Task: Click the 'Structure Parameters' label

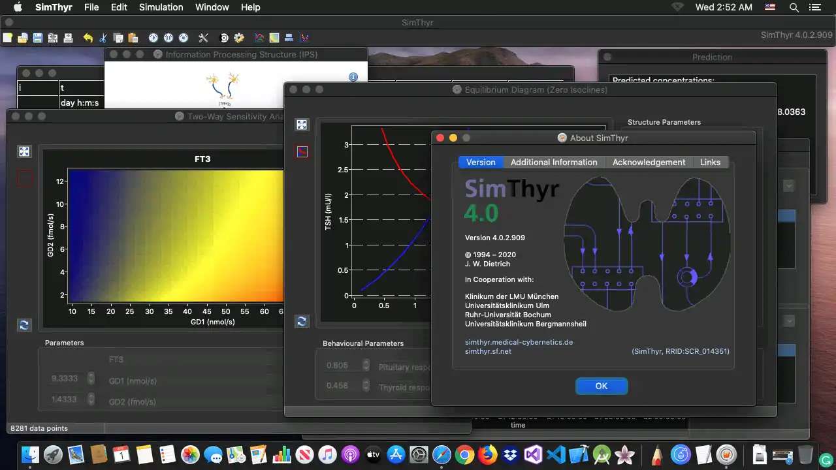Action: [x=664, y=122]
